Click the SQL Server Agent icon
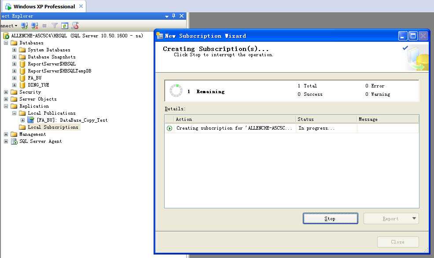This screenshot has width=434, height=258. [x=14, y=141]
